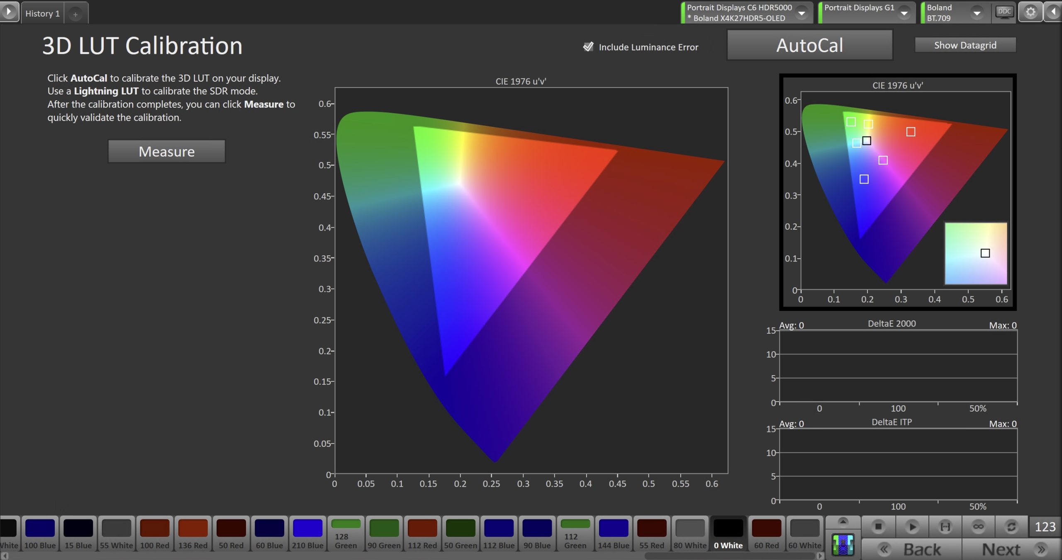1062x560 pixels.
Task: Open the Portrait Displays C6 HDR5000 meter dropdown
Action: (x=801, y=13)
